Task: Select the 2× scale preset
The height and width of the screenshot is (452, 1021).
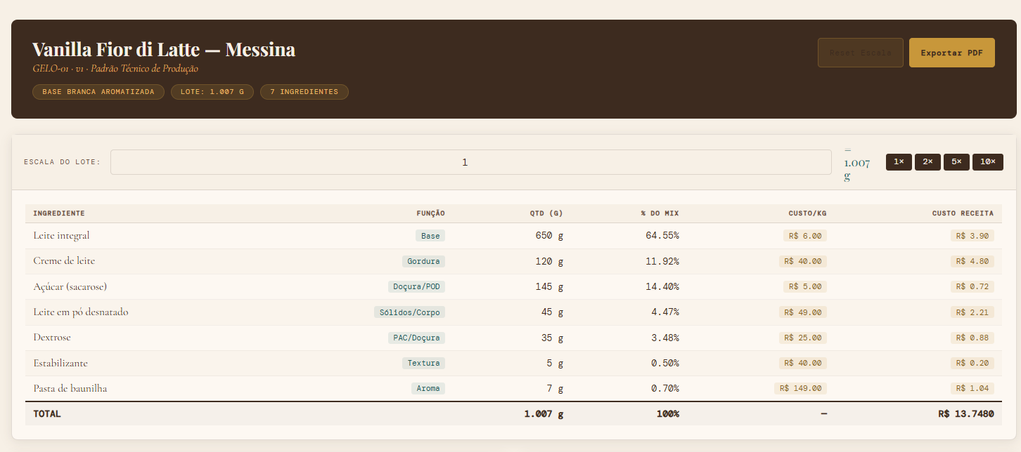Action: point(927,162)
